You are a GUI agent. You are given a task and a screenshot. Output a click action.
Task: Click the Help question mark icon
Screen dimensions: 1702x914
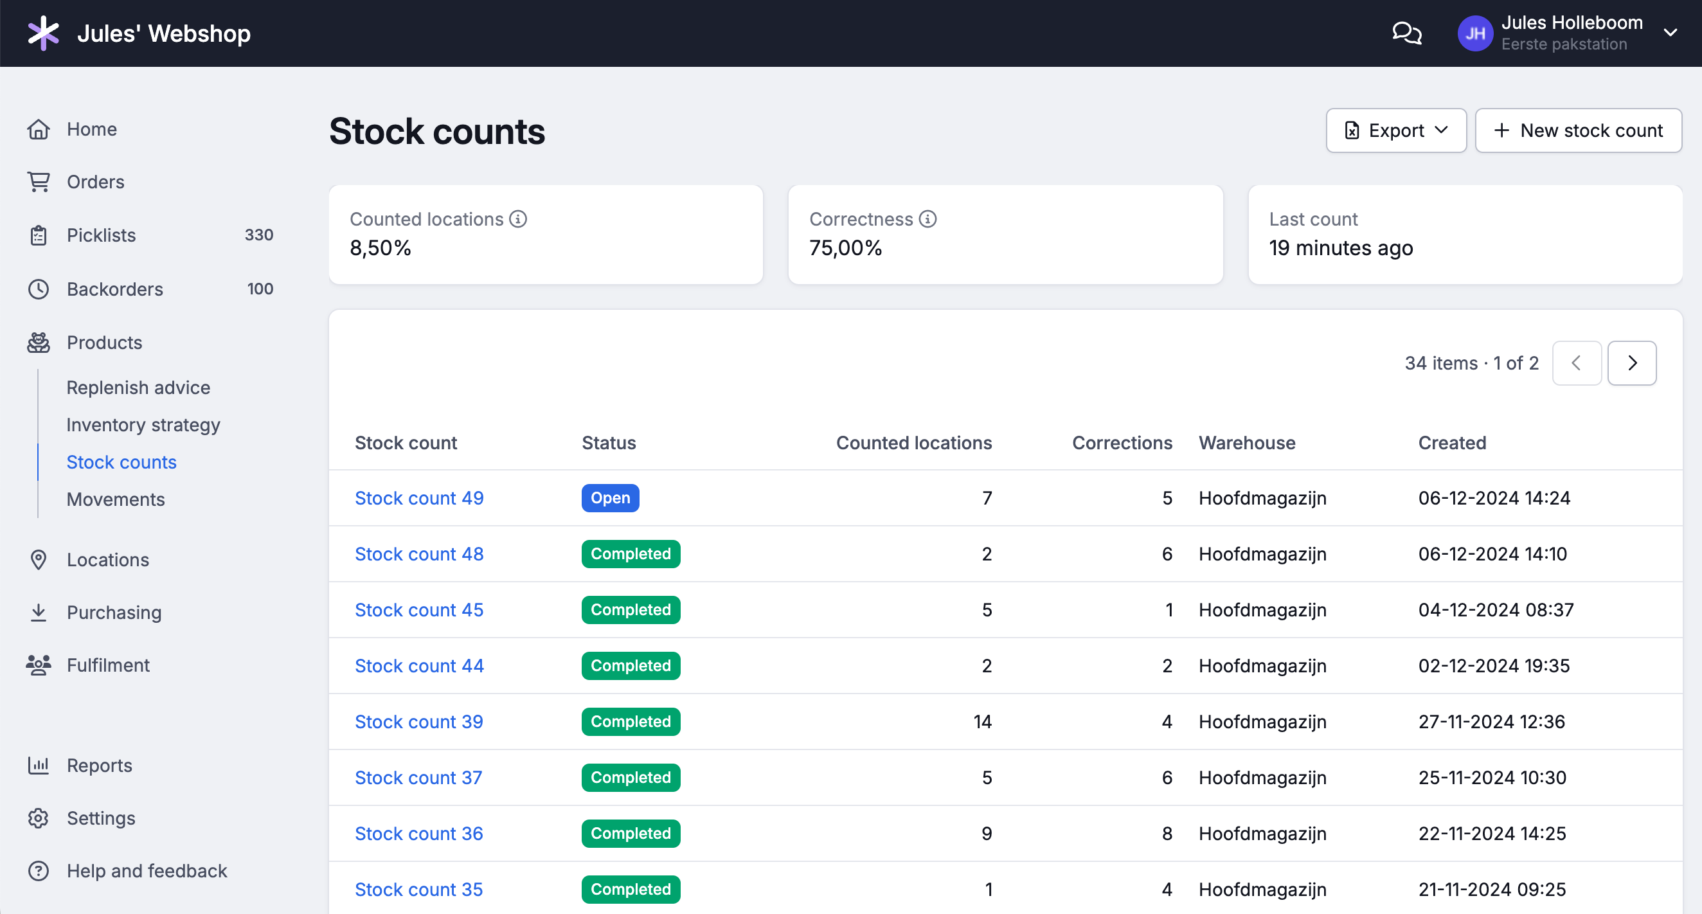[x=39, y=871]
